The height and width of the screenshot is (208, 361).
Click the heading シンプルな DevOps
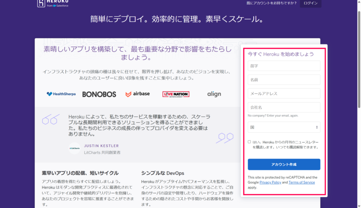pos(163,173)
